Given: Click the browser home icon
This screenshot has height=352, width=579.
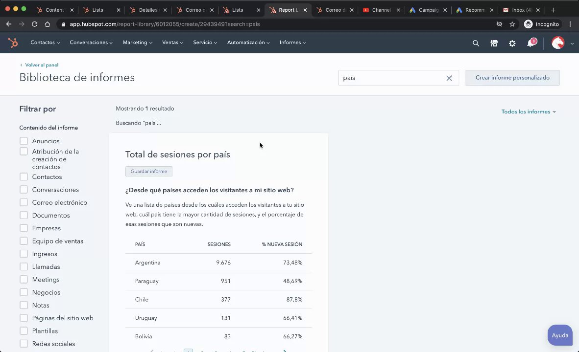Looking at the screenshot, I should pos(48,24).
